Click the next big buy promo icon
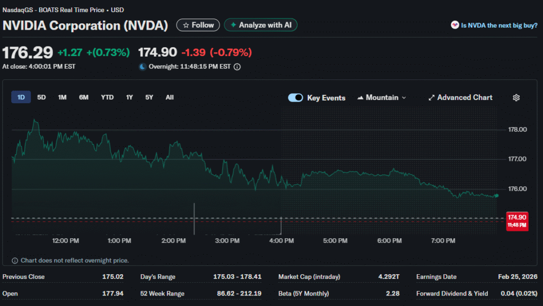543x306 pixels. coord(454,25)
